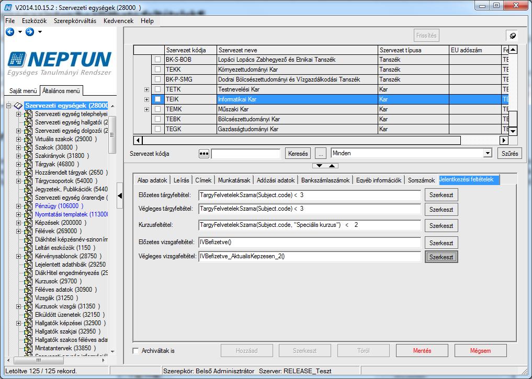Open the Eszközök menu
The width and height of the screenshot is (532, 379).
pos(35,21)
